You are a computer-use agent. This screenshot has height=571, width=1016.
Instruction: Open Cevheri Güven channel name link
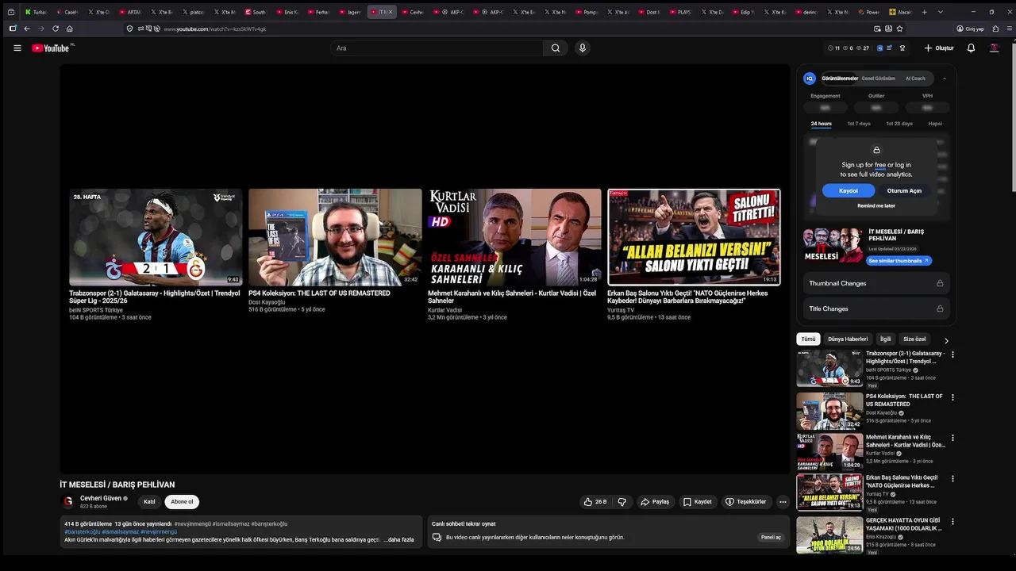[101, 498]
